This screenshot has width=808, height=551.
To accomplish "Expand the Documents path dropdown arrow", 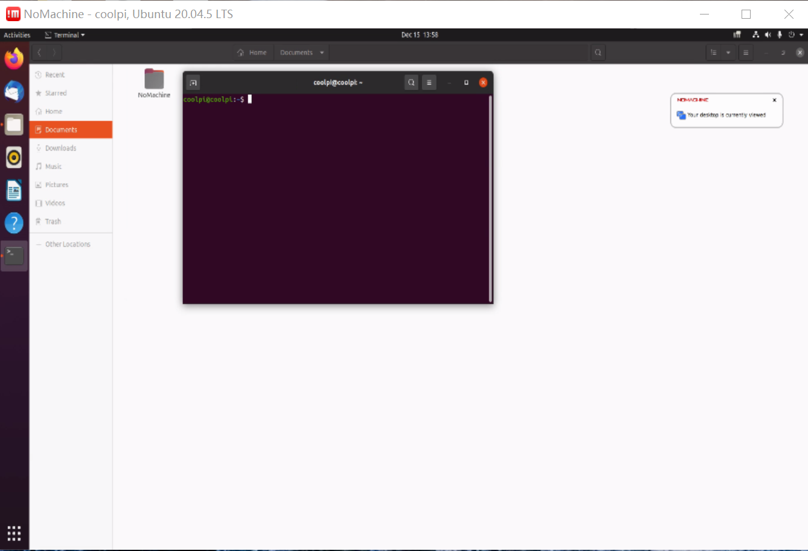I will pos(322,53).
